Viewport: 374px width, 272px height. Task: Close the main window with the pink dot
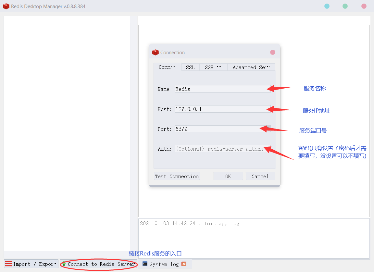(x=364, y=6)
